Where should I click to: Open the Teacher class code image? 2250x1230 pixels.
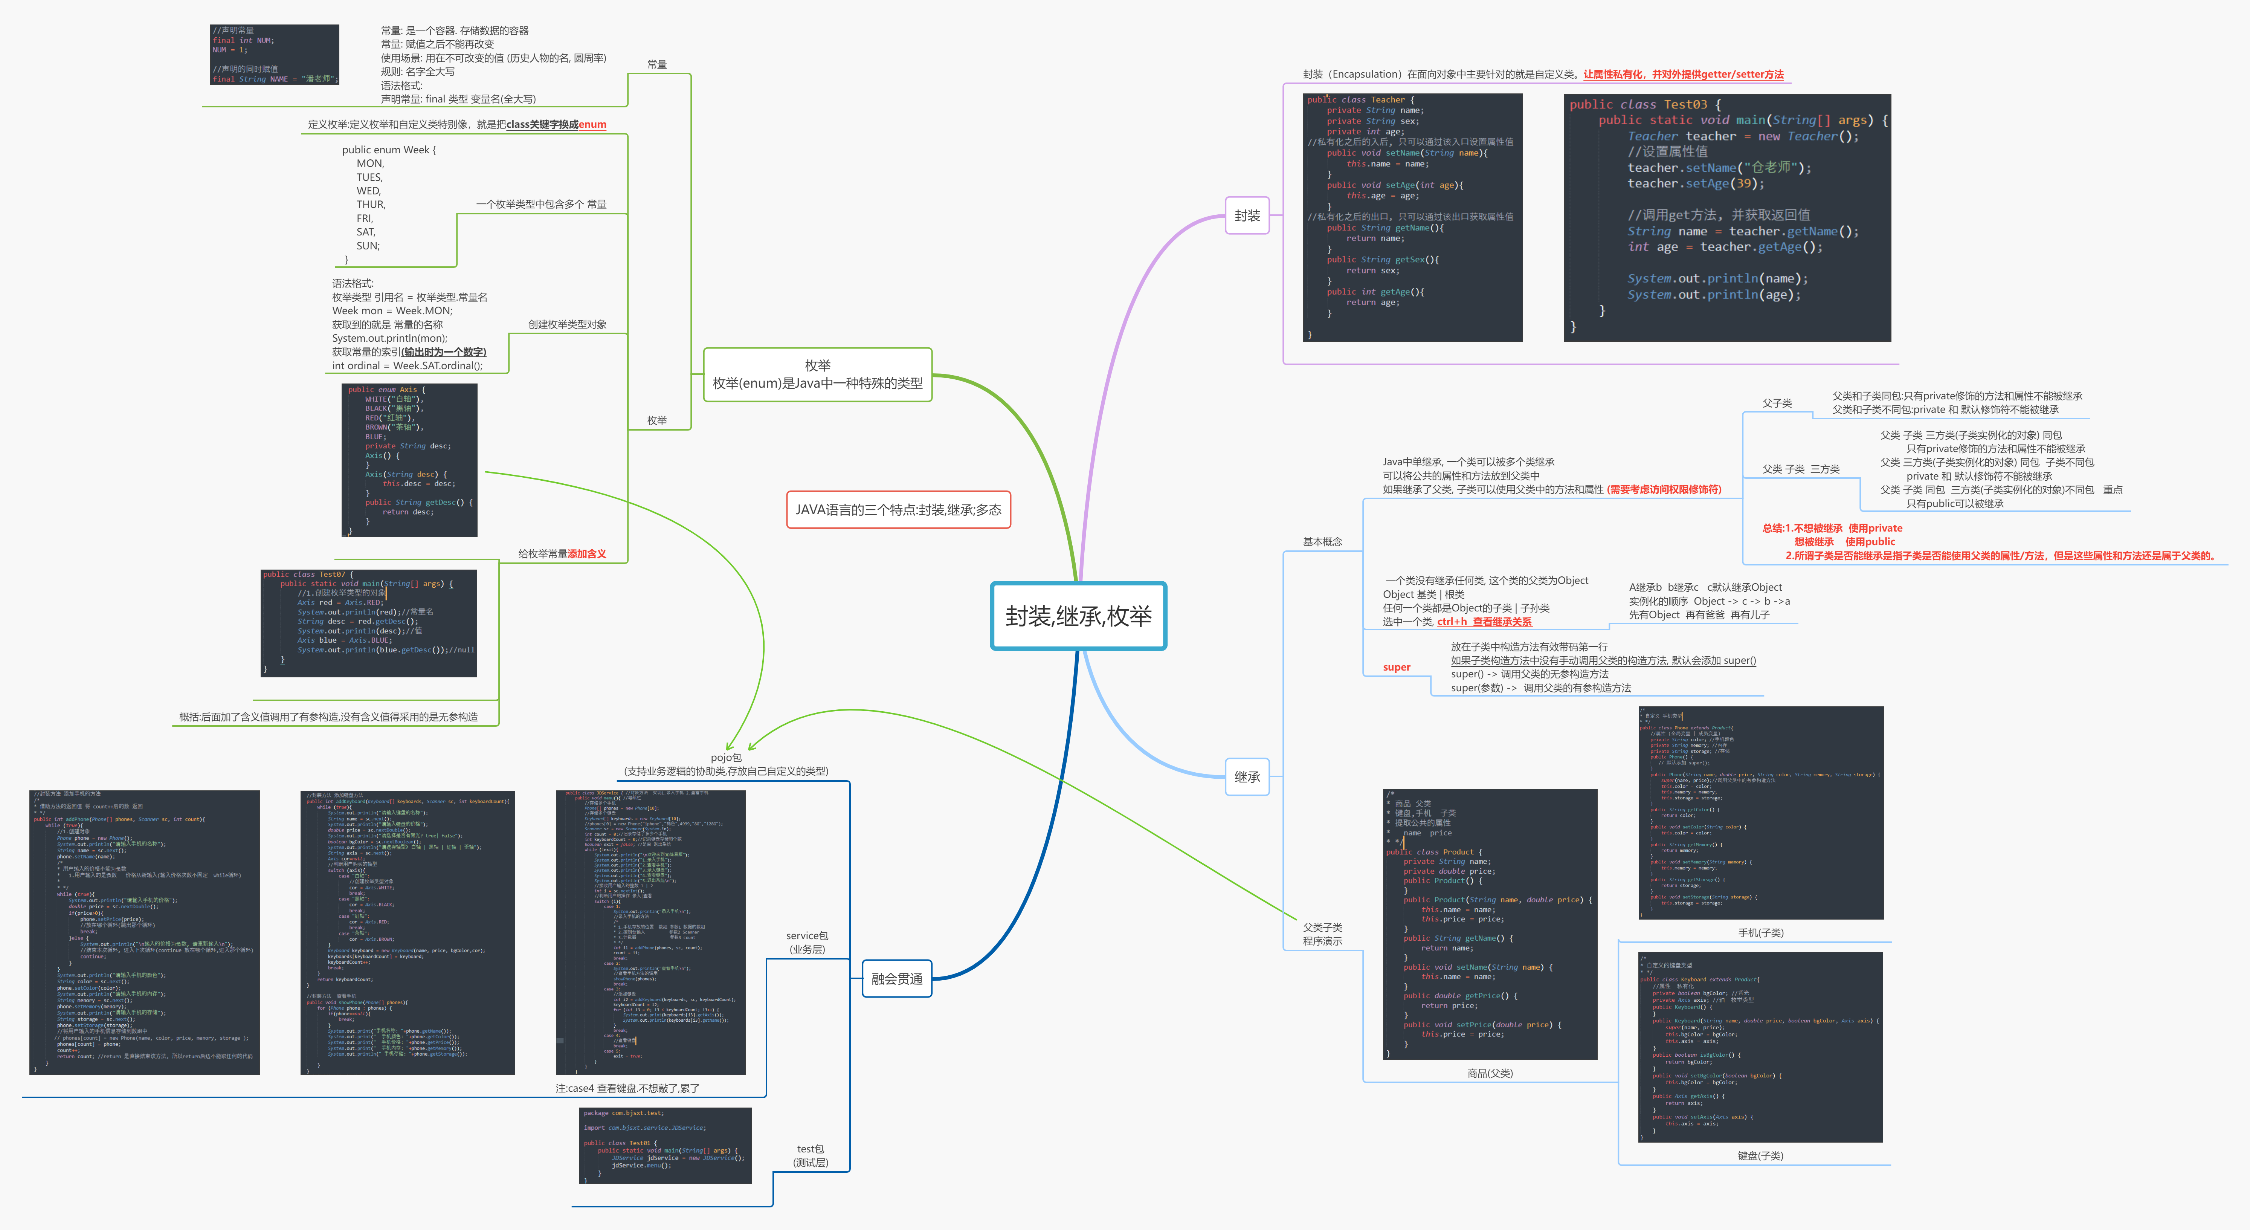(x=1412, y=217)
